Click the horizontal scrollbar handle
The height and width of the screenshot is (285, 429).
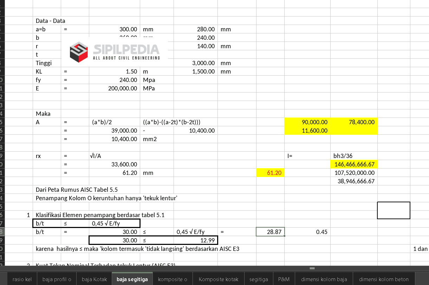[312, 268]
